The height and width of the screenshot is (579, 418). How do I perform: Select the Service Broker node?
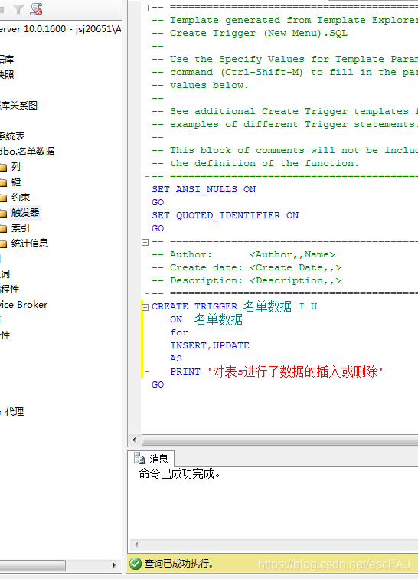click(24, 305)
